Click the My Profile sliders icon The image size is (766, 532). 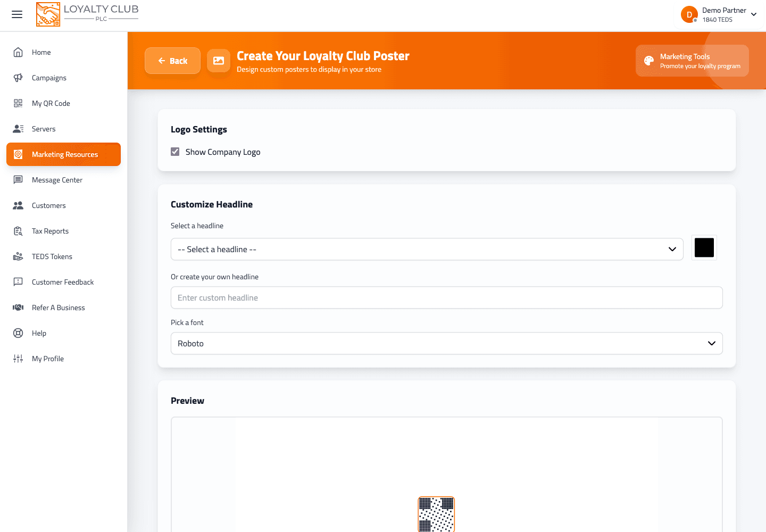pos(18,359)
